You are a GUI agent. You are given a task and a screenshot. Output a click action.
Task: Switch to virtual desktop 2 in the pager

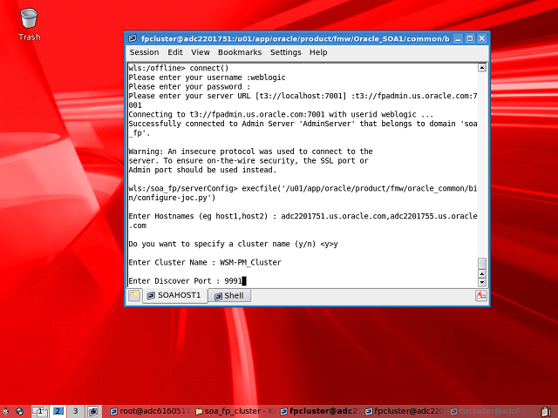pyautogui.click(x=58, y=411)
